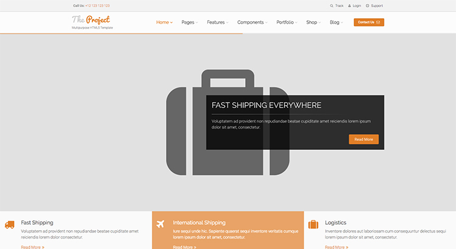This screenshot has height=249, width=456.
Task: Click The Project logo
Action: tap(91, 19)
